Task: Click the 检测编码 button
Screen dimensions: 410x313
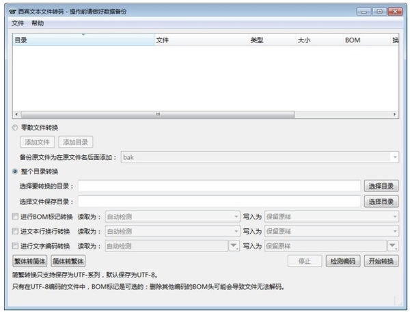Action: [x=342, y=261]
